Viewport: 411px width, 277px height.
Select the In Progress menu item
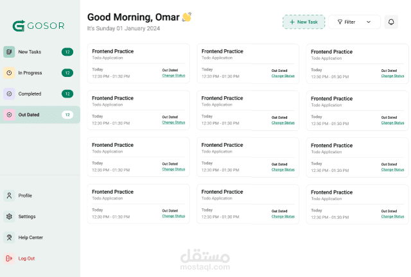coord(30,73)
